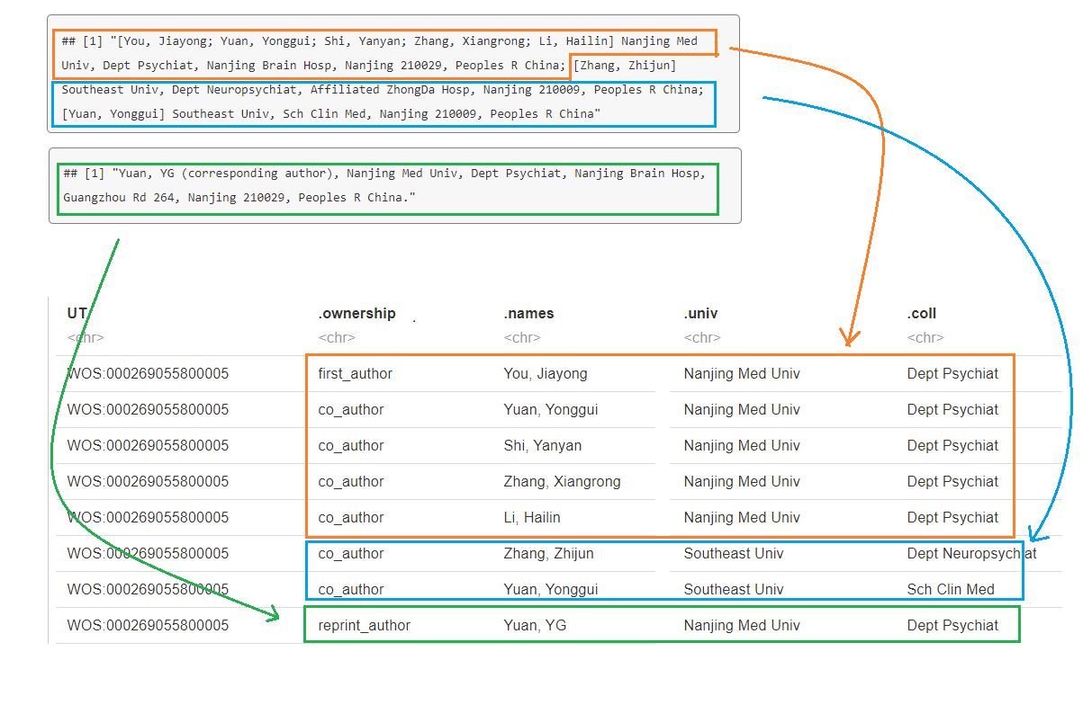The height and width of the screenshot is (714, 1083).
Task: Select the name Shi, Yanyan
Action: point(542,446)
